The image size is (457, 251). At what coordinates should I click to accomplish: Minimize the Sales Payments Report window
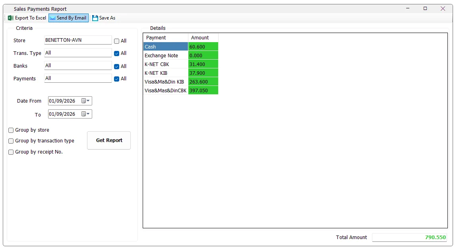[x=408, y=8]
